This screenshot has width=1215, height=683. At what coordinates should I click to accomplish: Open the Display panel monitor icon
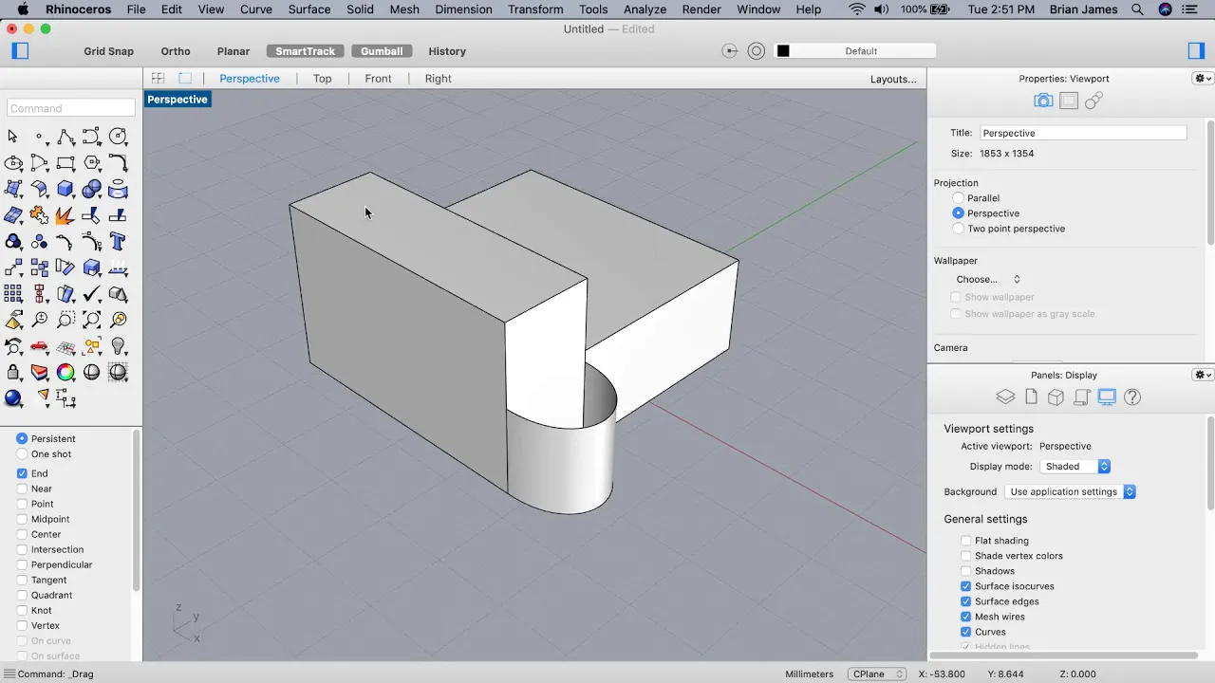point(1107,397)
